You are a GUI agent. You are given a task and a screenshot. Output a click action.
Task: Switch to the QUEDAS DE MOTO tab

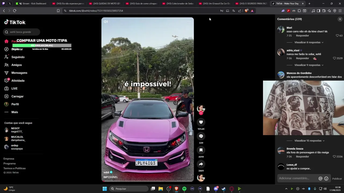[x=105, y=3]
